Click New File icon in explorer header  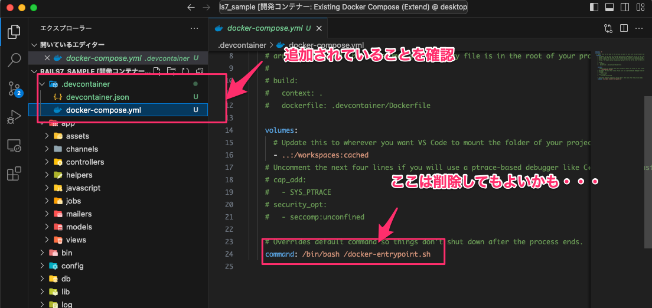tap(157, 71)
